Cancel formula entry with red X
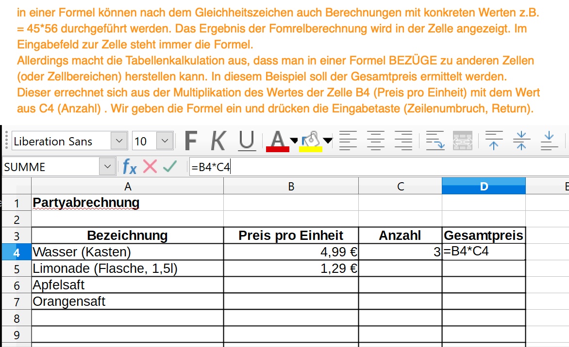Viewport: 569px width, 347px height. tap(150, 167)
